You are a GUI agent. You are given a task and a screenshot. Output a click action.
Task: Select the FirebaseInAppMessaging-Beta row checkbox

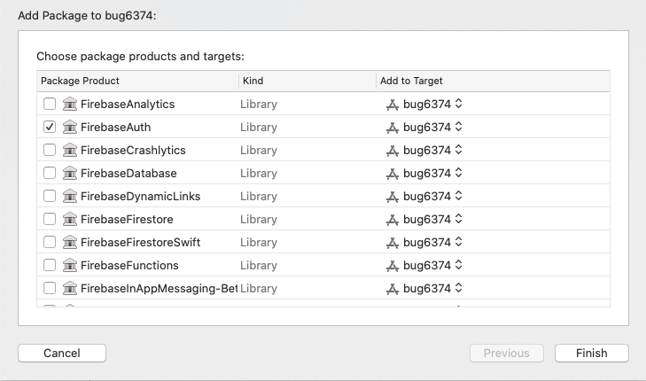pos(50,288)
